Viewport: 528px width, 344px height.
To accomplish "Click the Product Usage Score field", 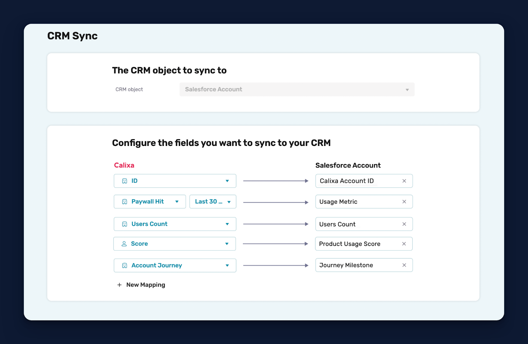I will tap(364, 244).
